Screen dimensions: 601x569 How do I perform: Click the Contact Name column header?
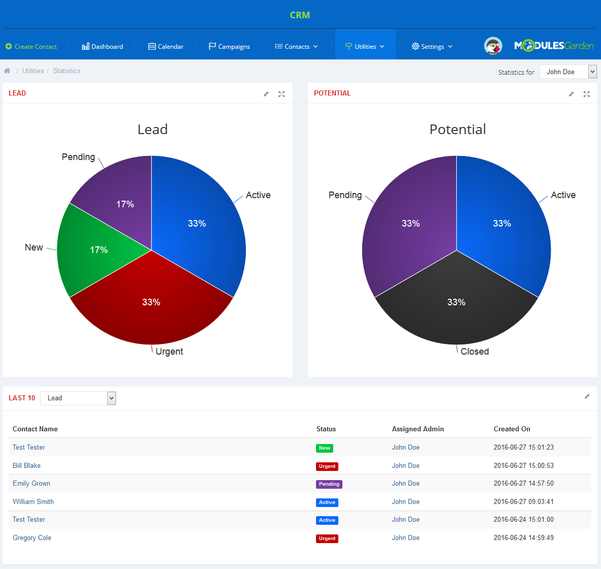(x=35, y=429)
